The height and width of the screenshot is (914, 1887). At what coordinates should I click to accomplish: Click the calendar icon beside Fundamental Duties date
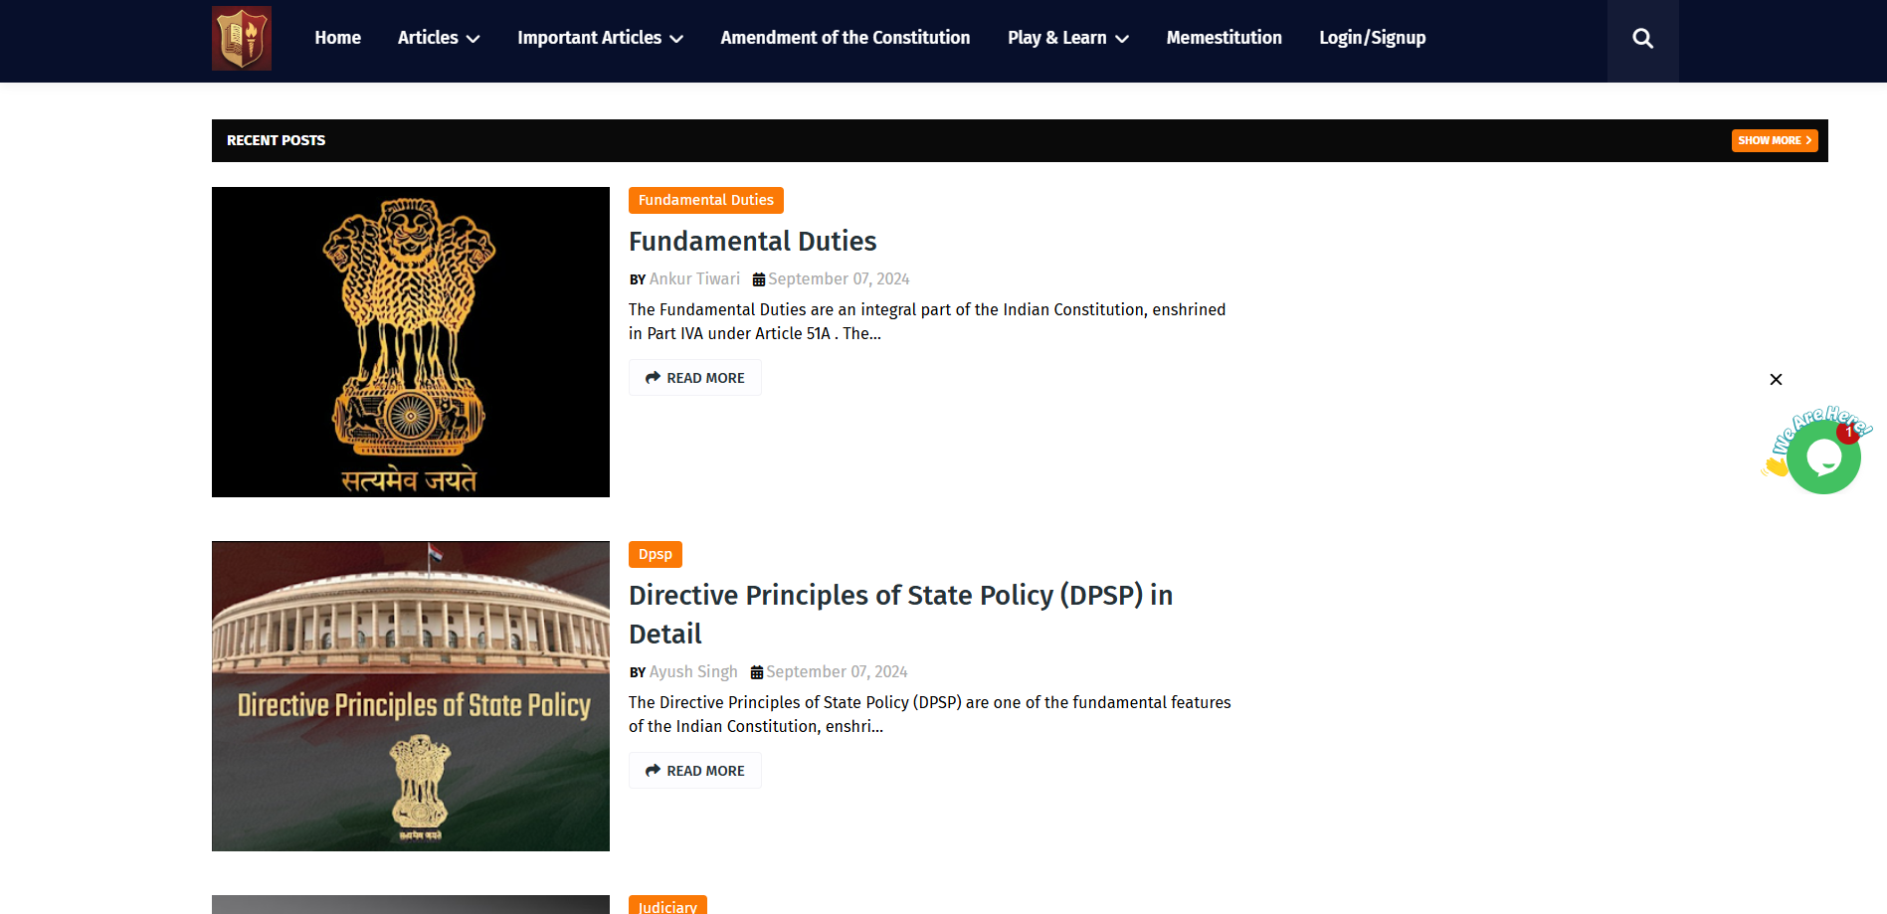(x=759, y=279)
